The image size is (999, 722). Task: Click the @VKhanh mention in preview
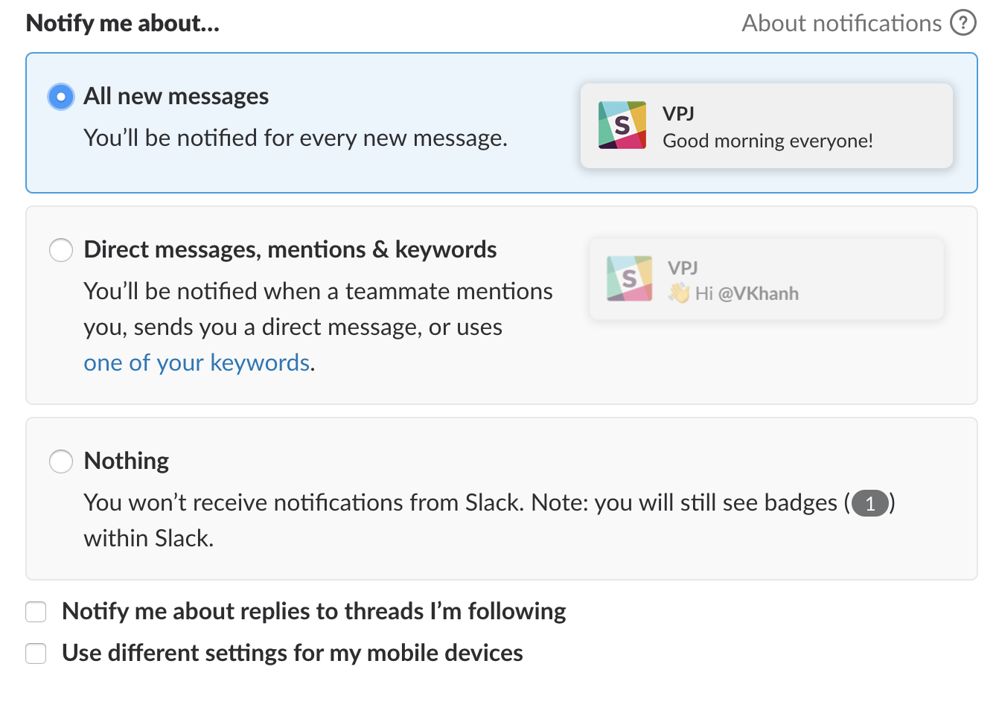(x=758, y=294)
